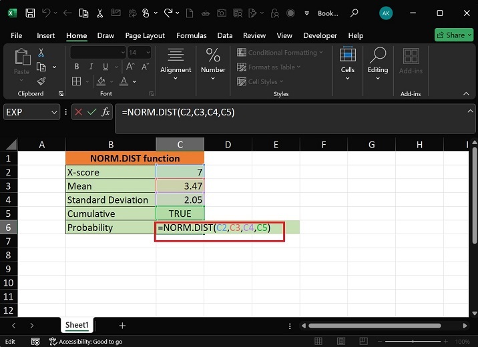The width and height of the screenshot is (478, 347).
Task: Toggle Underline formatting
Action: click(x=105, y=67)
